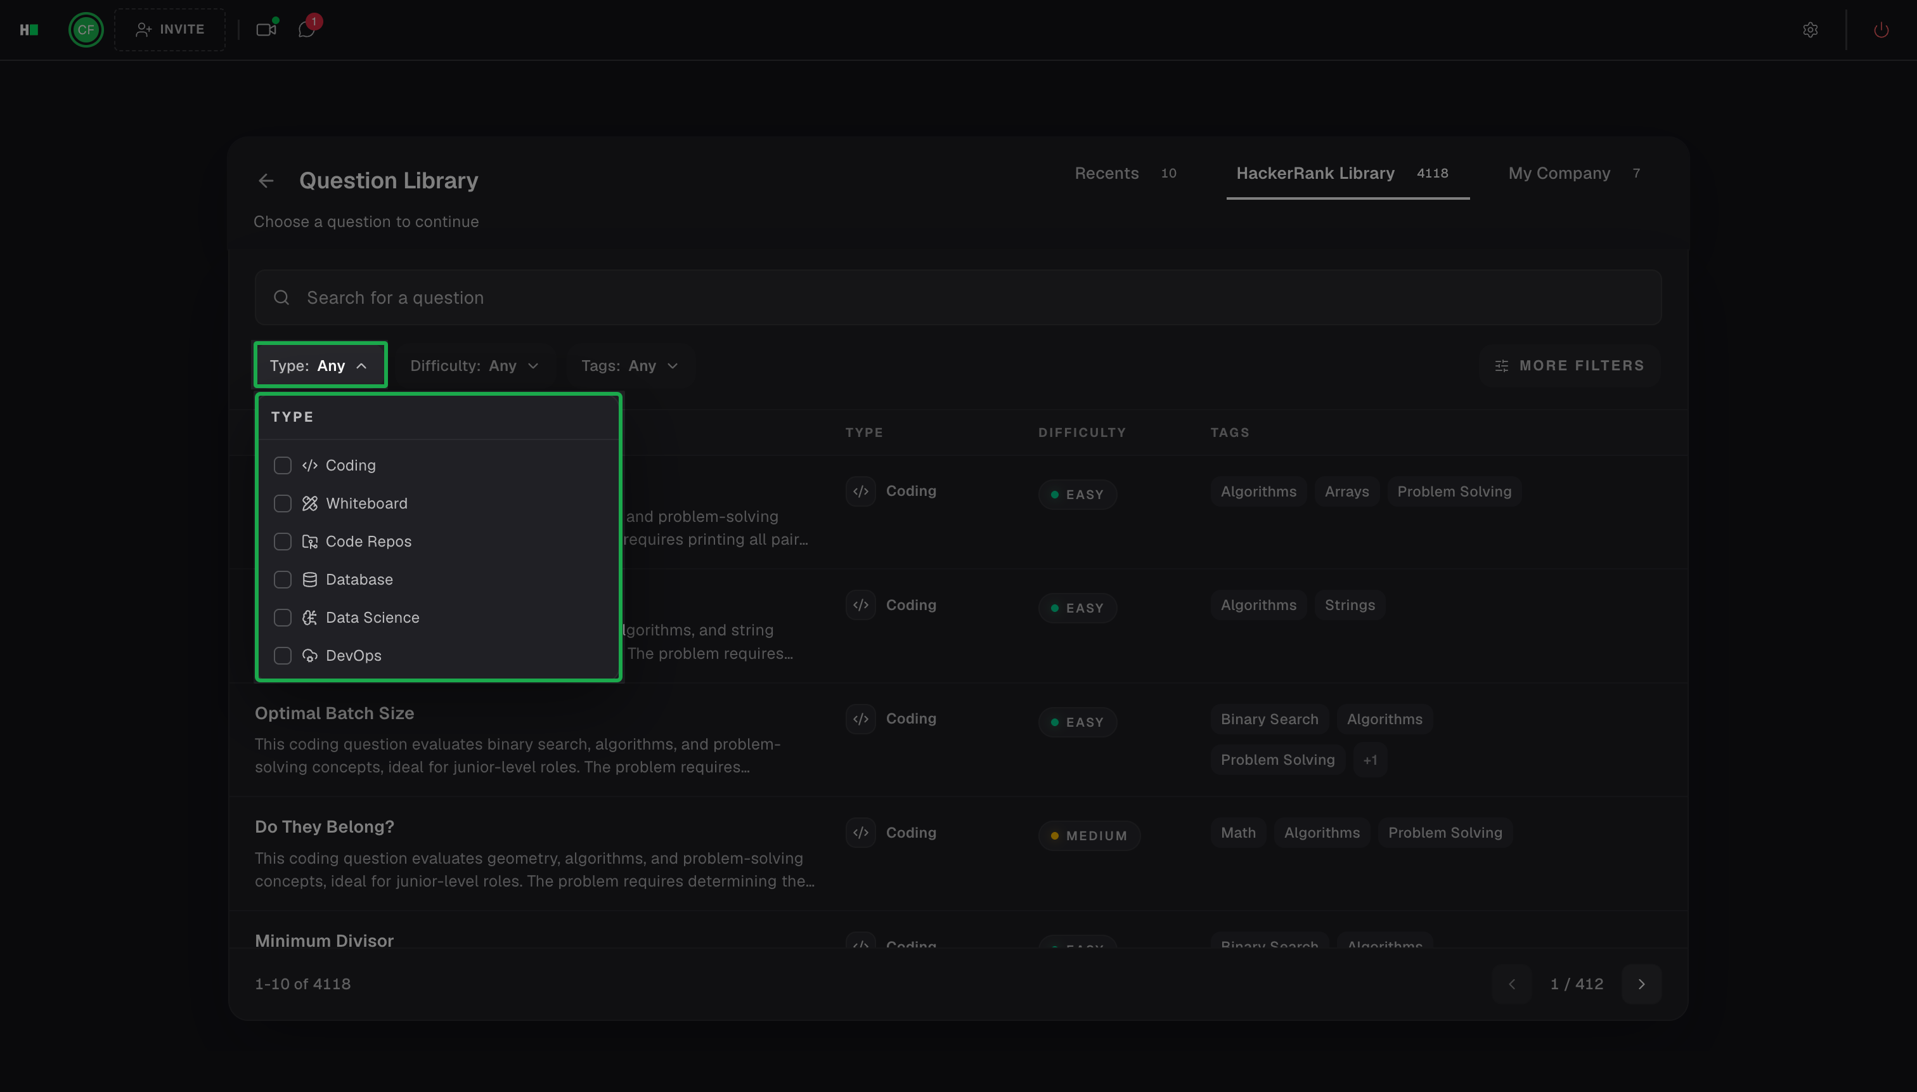The height and width of the screenshot is (1092, 1917).
Task: Expand the Tags: Any dropdown
Action: 629,366
